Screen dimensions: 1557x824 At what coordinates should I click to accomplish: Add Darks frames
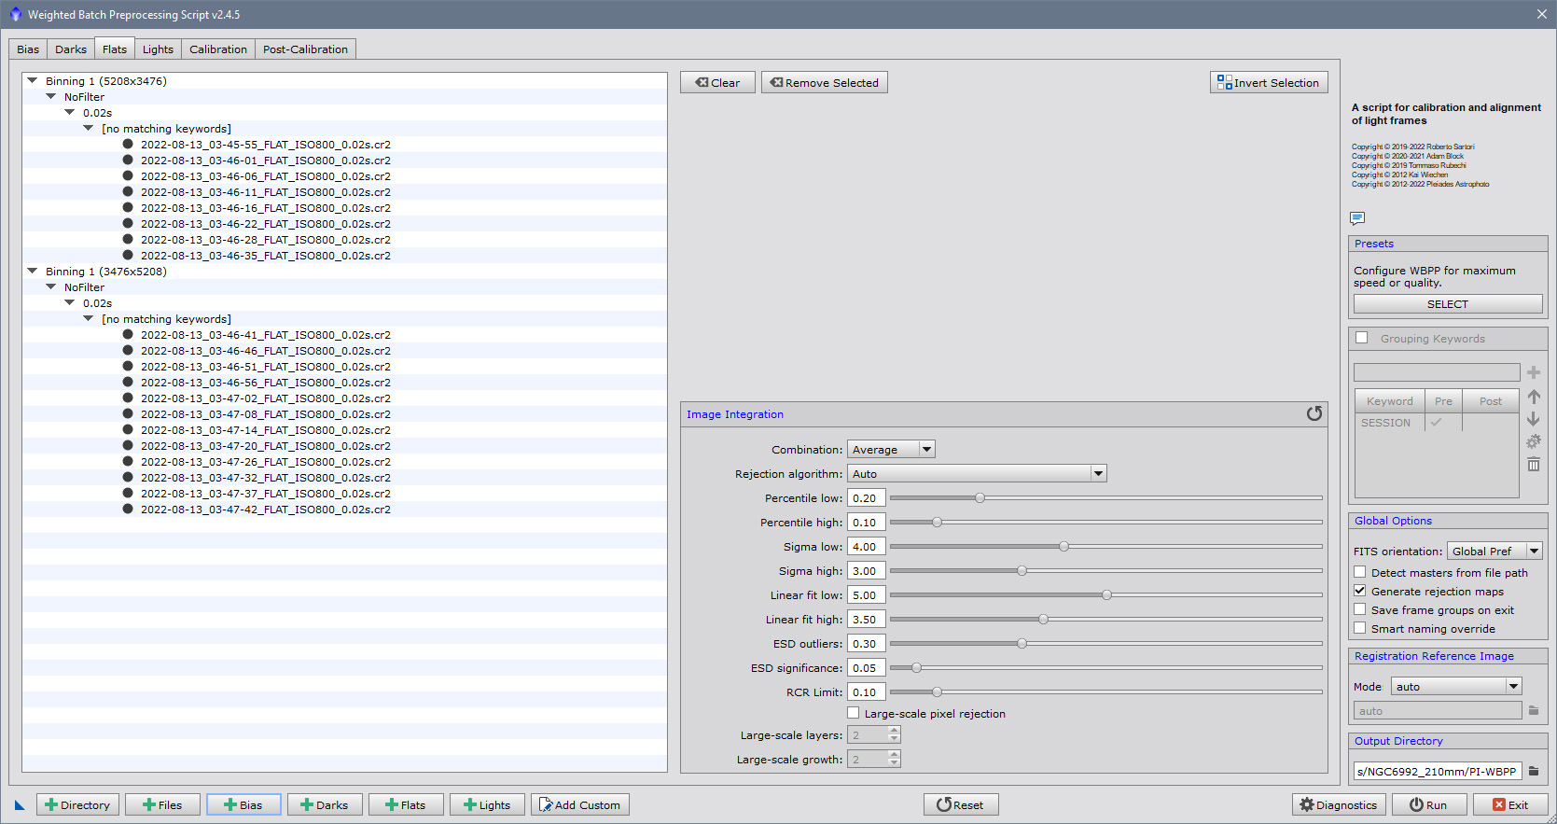click(325, 804)
